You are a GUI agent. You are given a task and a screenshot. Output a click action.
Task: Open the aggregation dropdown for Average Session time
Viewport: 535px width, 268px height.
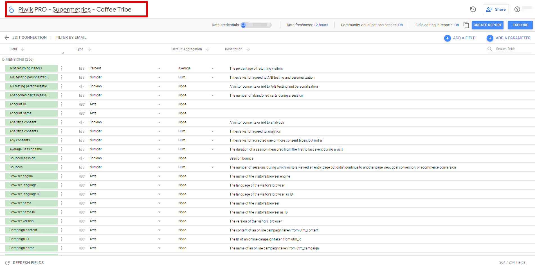(x=213, y=149)
